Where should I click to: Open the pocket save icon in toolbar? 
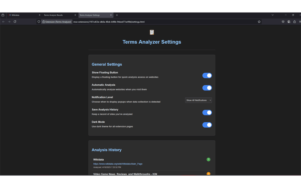[283, 22]
